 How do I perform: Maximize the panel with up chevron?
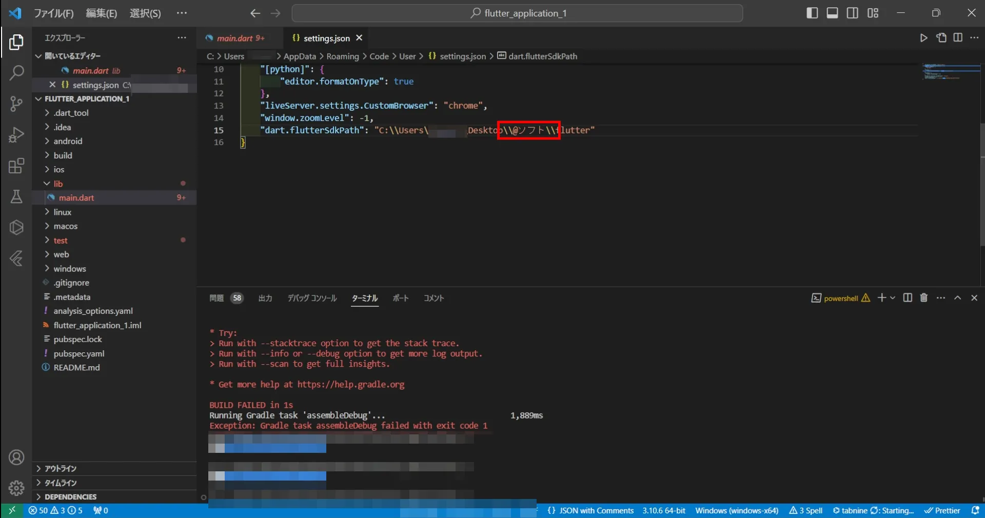[957, 298]
